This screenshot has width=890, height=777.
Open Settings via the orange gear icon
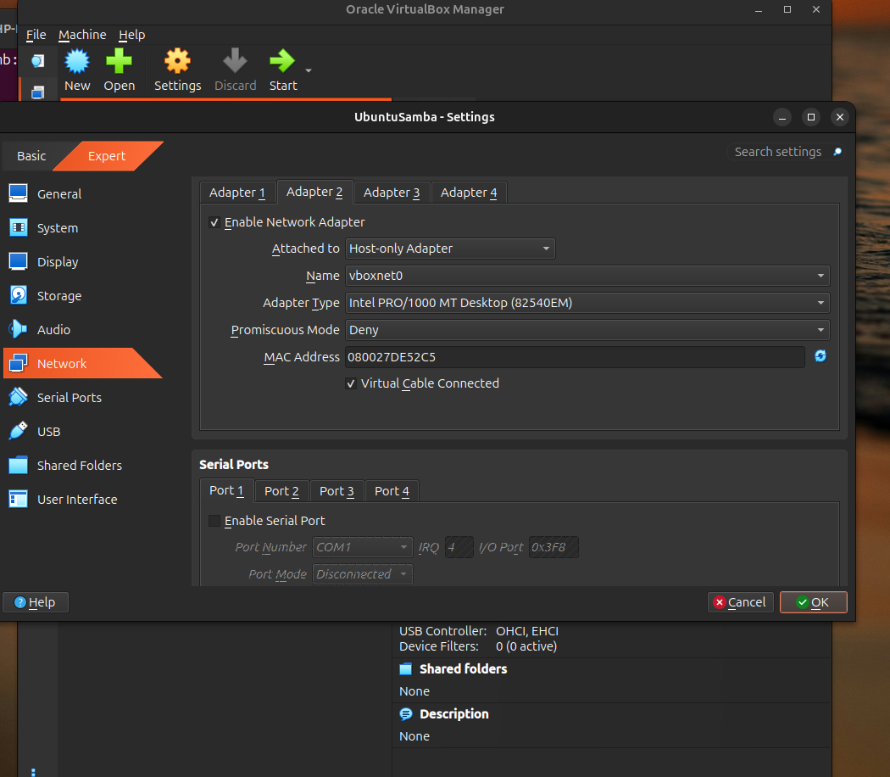tap(177, 62)
